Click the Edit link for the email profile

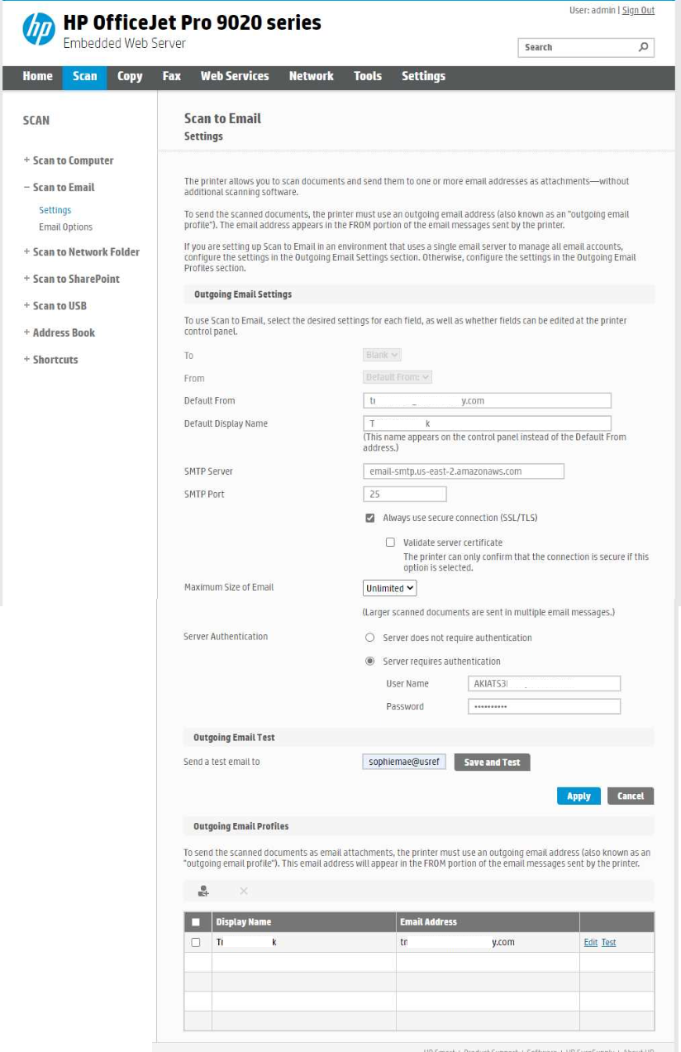[x=590, y=942]
